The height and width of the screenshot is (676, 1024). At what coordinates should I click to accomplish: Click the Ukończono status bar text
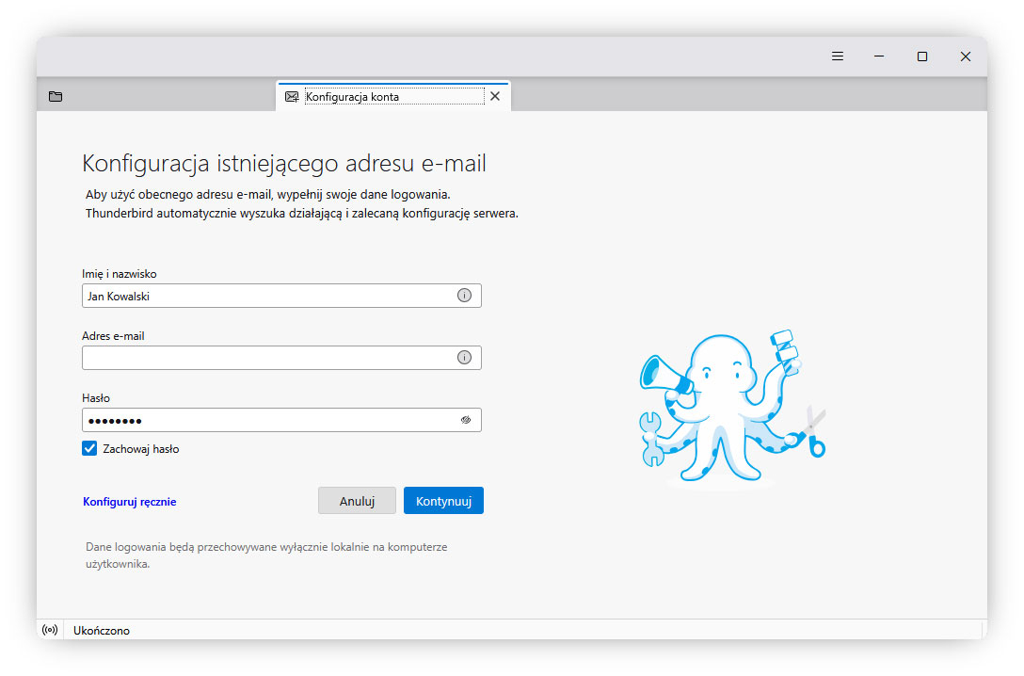click(x=102, y=630)
